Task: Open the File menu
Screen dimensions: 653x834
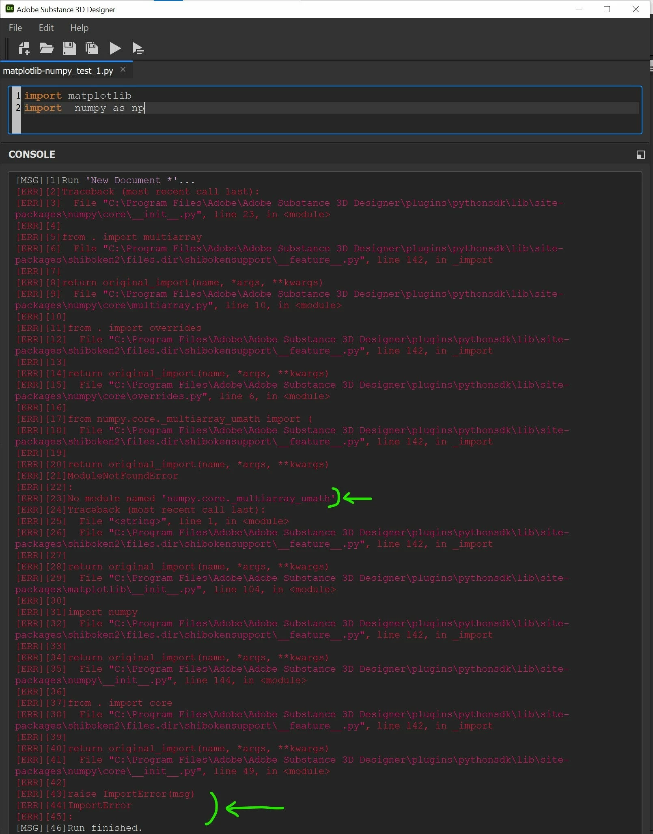Action: tap(15, 28)
